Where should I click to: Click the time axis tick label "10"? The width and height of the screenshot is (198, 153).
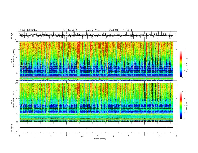[176, 136]
